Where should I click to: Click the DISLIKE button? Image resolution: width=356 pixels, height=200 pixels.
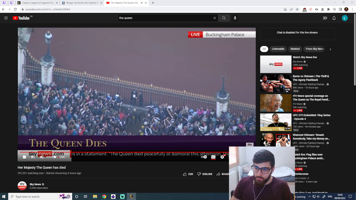click(x=205, y=174)
